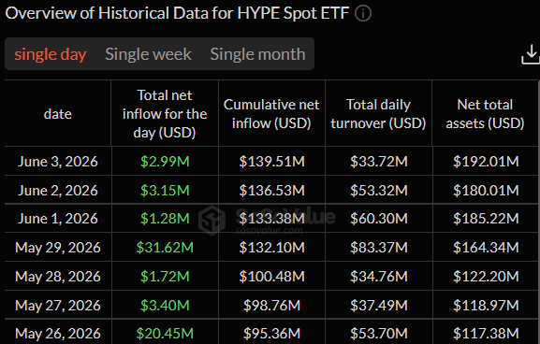Image resolution: width=540 pixels, height=344 pixels.
Task: Download the historical data table
Action: click(531, 55)
